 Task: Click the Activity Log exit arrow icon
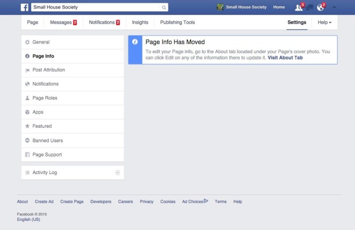pos(117,172)
